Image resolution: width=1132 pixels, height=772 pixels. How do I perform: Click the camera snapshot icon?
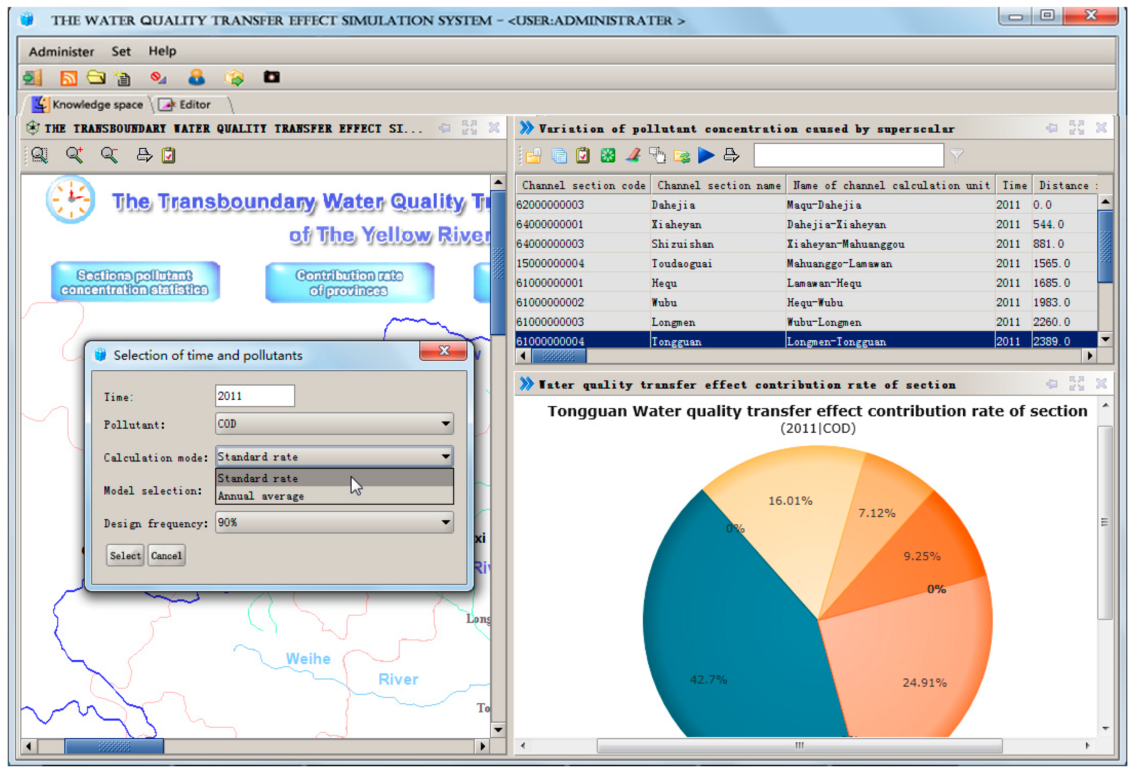click(x=271, y=77)
